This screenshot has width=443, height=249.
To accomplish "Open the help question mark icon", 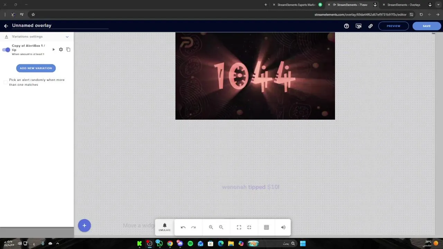I will tap(346, 26).
